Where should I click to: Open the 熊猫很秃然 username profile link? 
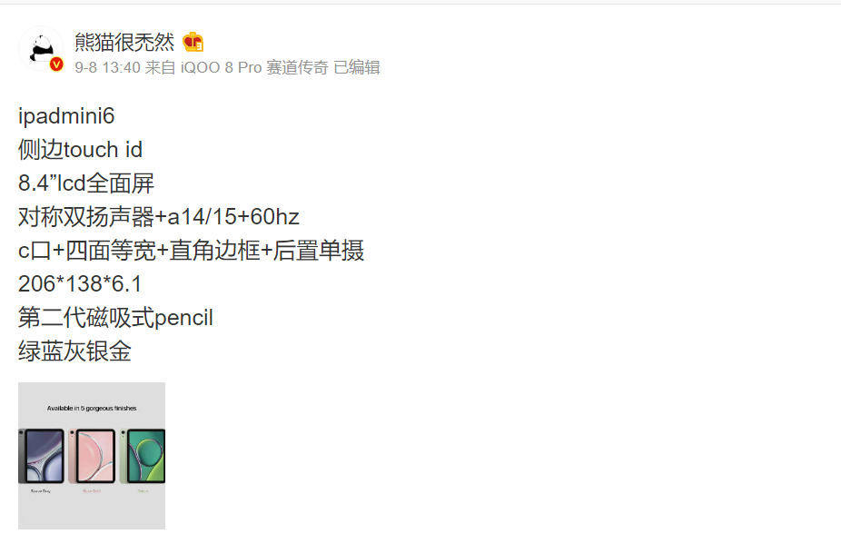[x=124, y=42]
